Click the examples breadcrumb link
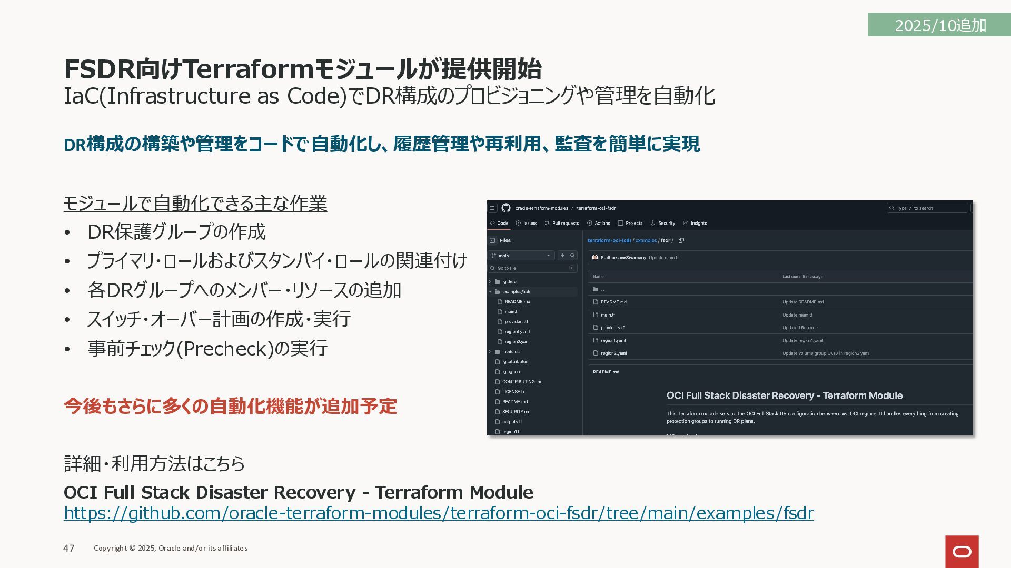The image size is (1011, 568). 646,241
